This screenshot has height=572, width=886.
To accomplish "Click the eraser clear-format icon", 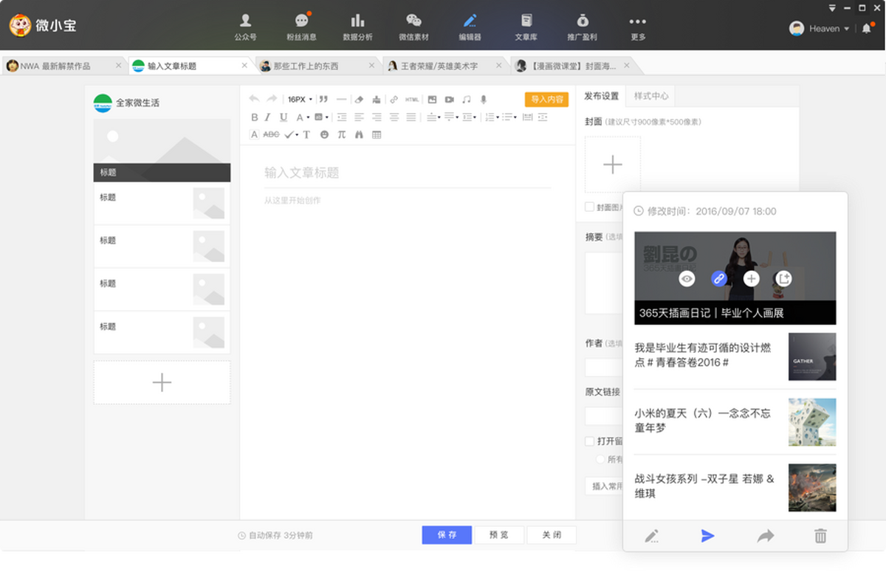I will (359, 100).
